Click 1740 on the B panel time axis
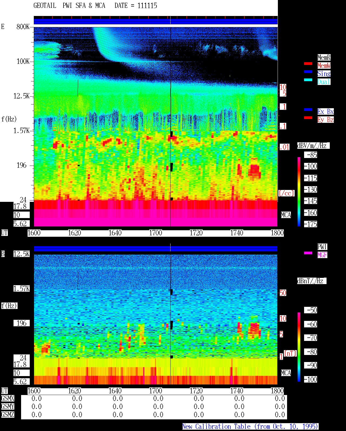 tap(237, 391)
